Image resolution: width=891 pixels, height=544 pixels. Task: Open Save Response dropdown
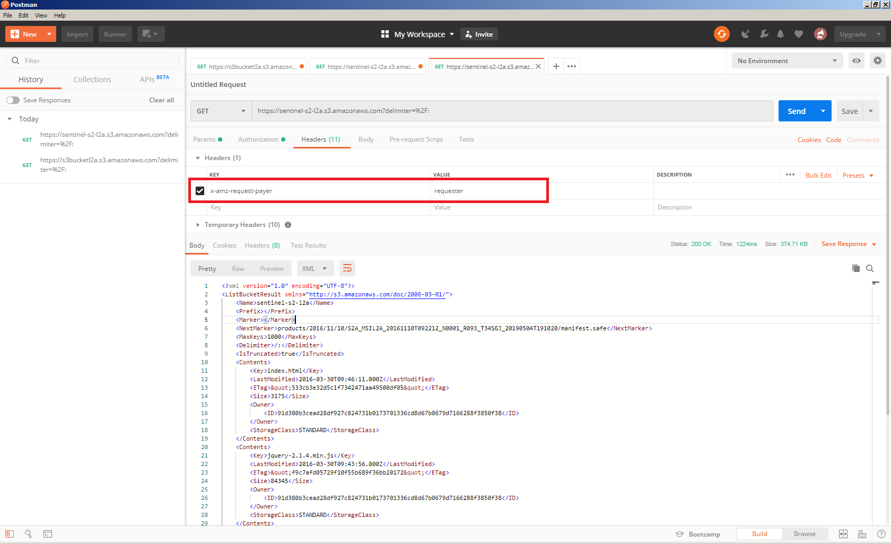pyautogui.click(x=849, y=244)
